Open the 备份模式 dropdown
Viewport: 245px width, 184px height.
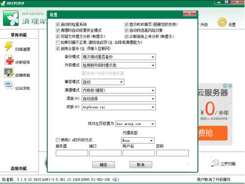click(x=119, y=57)
